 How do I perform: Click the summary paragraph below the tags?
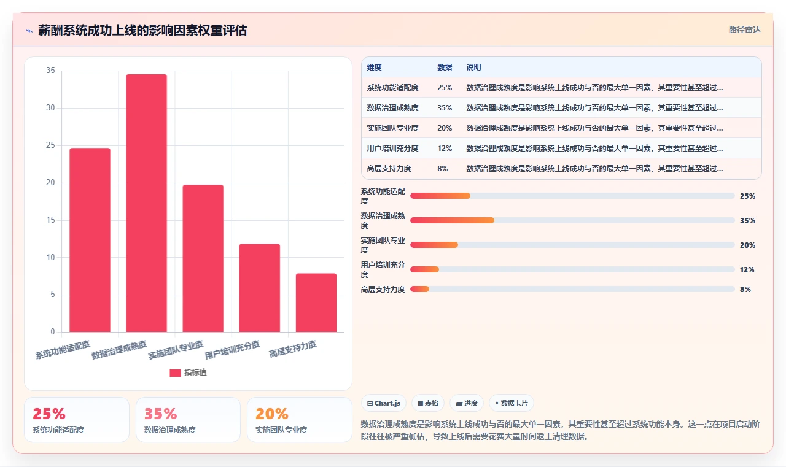(x=561, y=430)
